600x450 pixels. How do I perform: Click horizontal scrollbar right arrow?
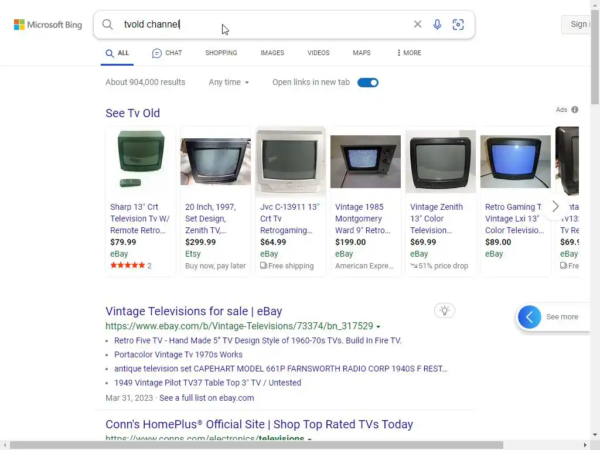(x=585, y=445)
